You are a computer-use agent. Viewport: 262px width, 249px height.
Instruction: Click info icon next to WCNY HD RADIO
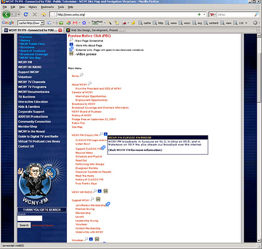pyautogui.click(x=100, y=191)
